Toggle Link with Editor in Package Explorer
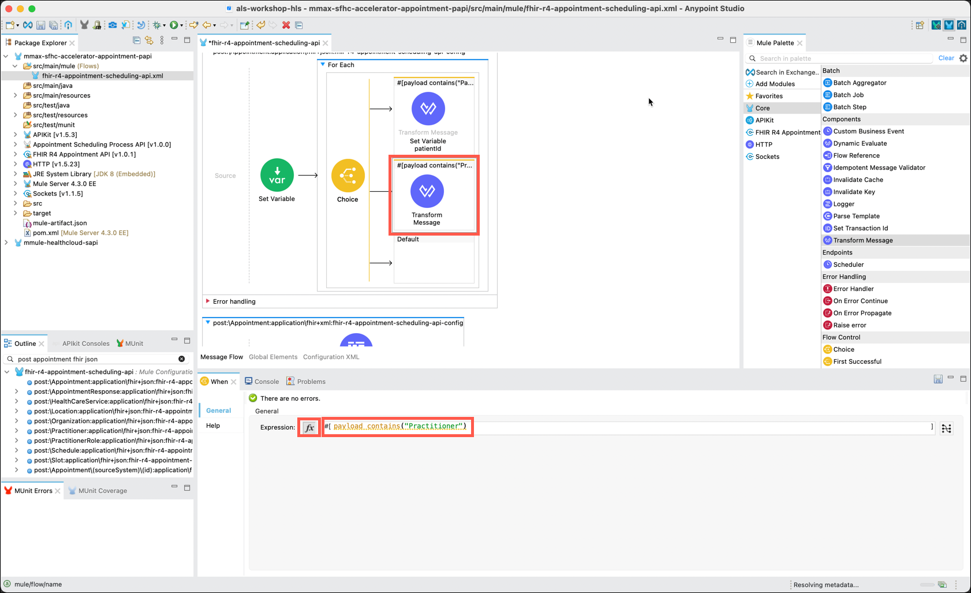 (x=149, y=40)
